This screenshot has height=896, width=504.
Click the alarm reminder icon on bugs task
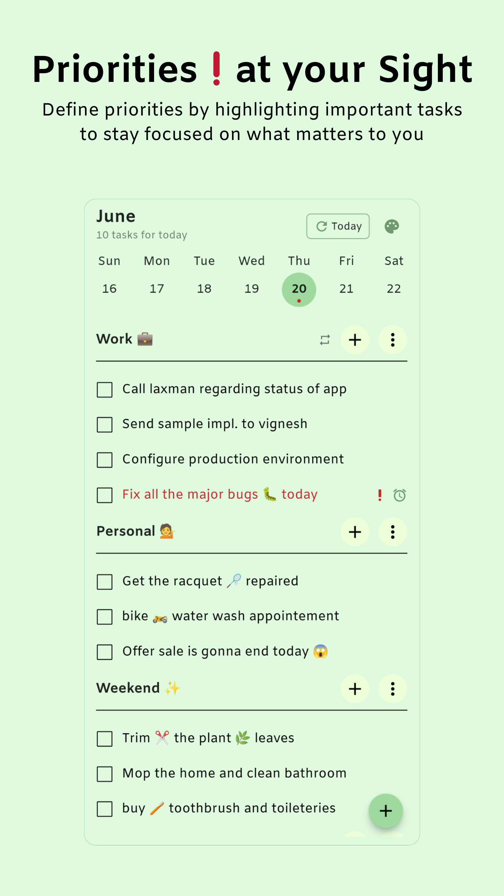click(399, 495)
